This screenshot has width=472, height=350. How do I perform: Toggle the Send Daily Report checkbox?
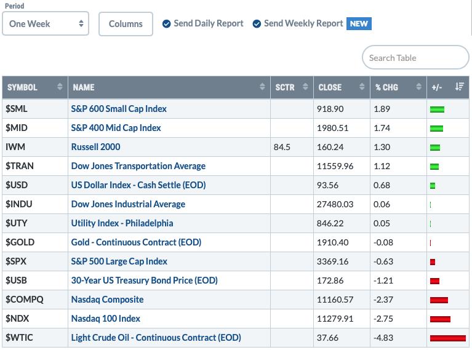(166, 23)
